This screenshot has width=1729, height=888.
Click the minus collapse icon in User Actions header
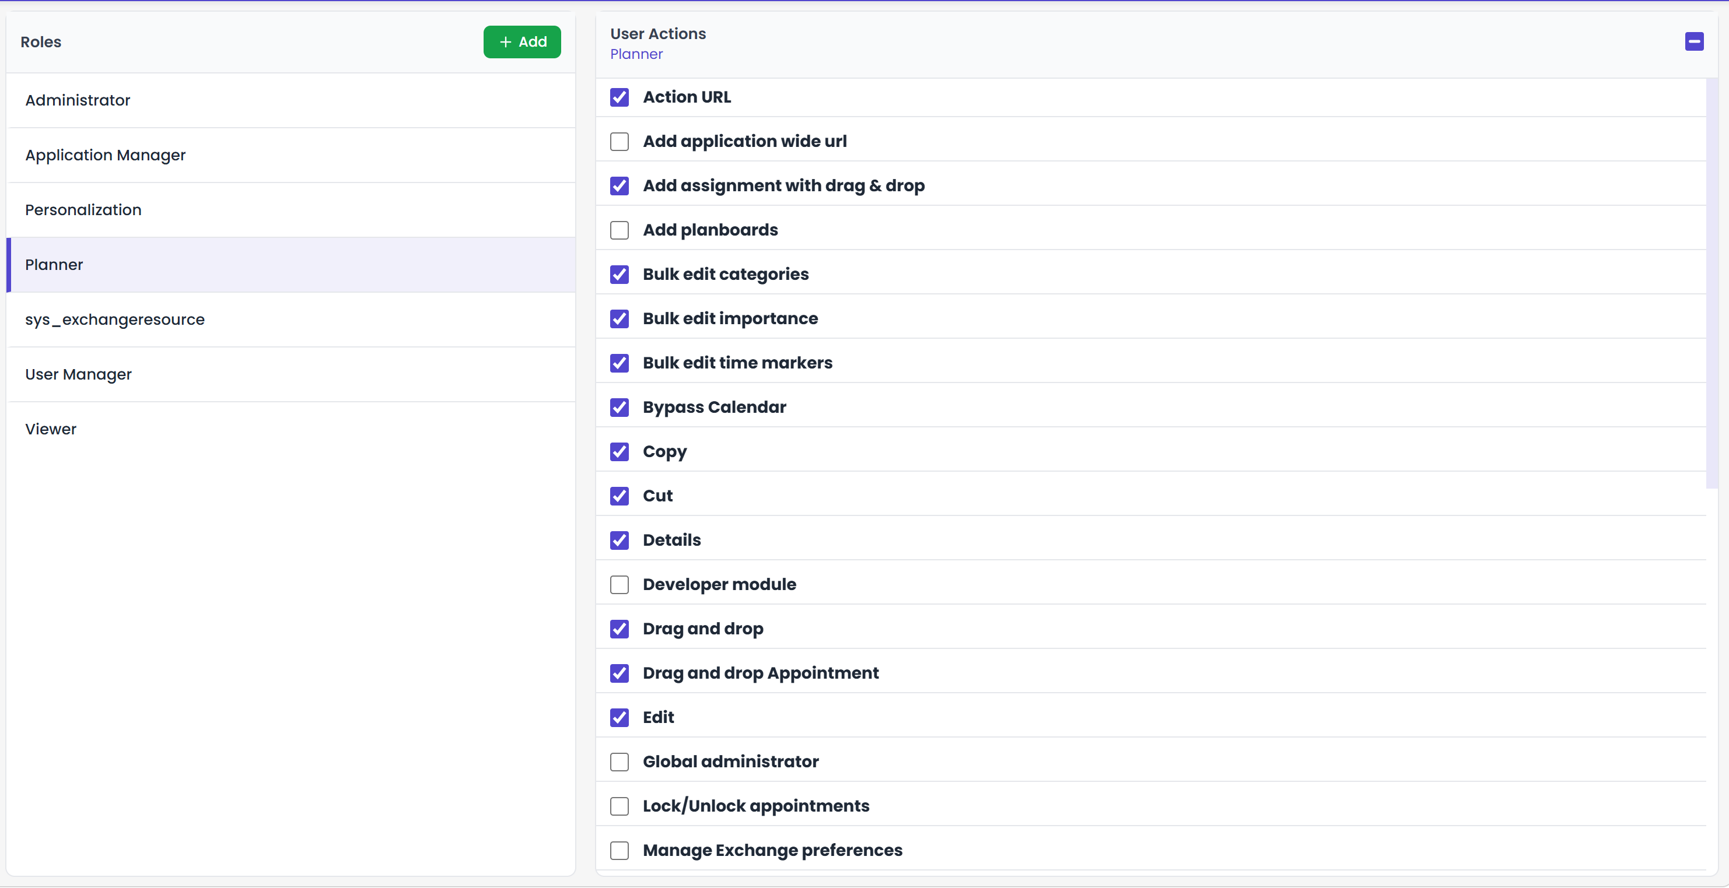point(1694,41)
